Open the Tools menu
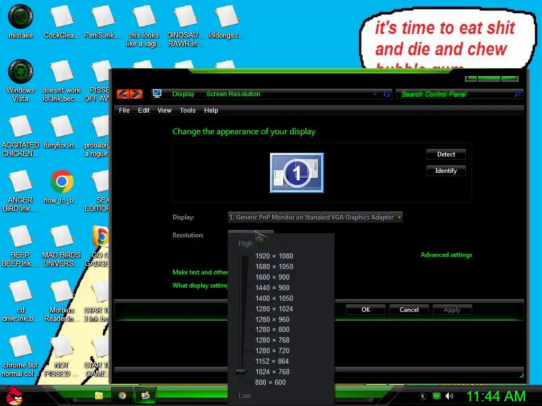 [188, 110]
